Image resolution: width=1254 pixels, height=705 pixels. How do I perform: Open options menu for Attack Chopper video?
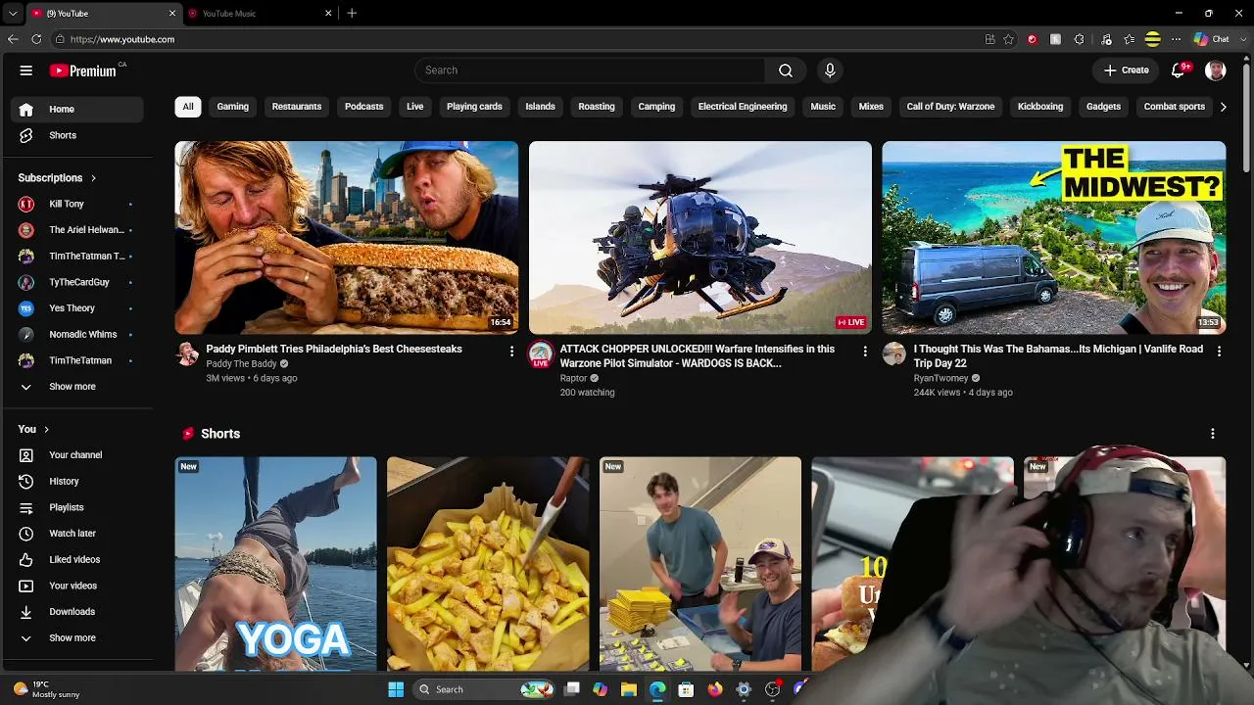pos(865,352)
